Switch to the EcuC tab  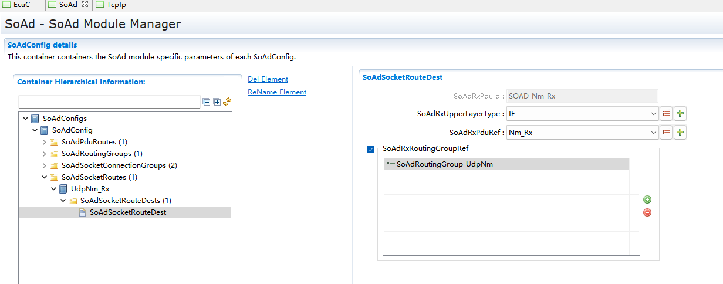click(x=21, y=5)
